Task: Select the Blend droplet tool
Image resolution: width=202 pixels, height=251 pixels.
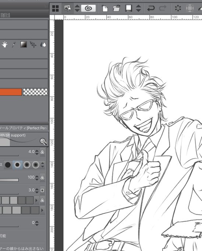Action: tap(43, 45)
